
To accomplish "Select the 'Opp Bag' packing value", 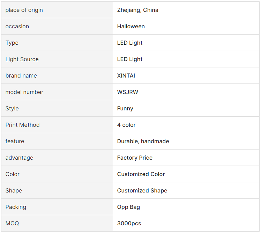I will [x=128, y=207].
